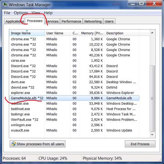Click Physical Memory: 54% in status bar

pos(102,158)
